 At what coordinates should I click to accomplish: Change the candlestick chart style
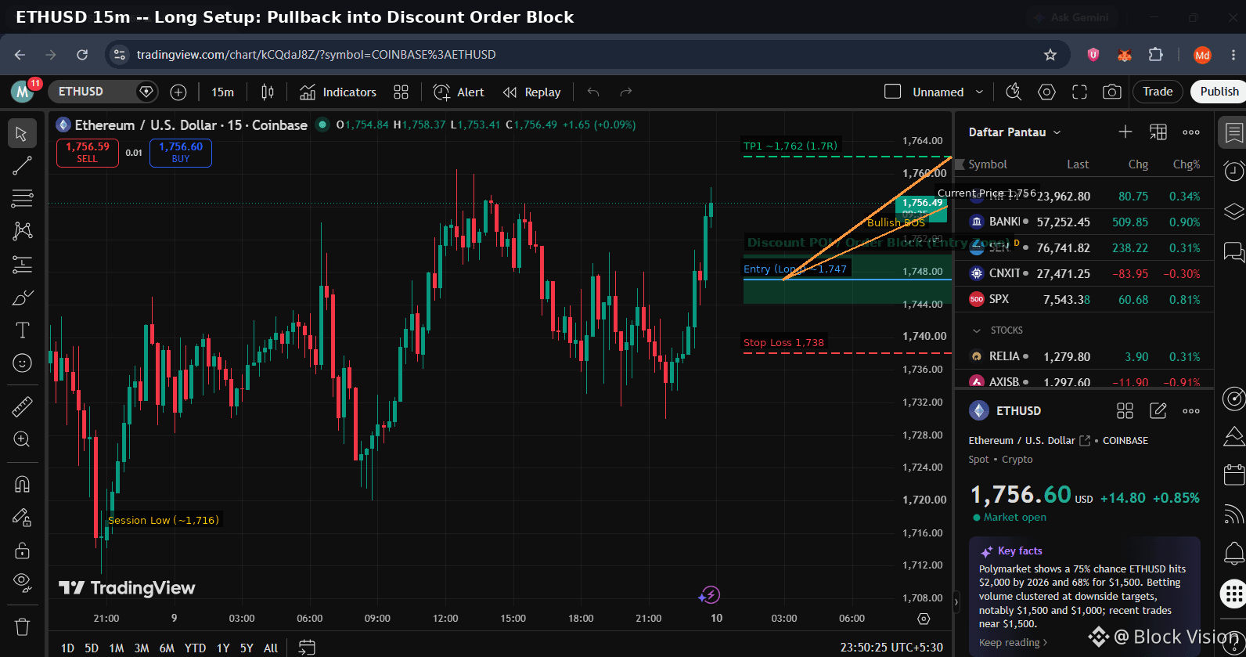[x=268, y=92]
